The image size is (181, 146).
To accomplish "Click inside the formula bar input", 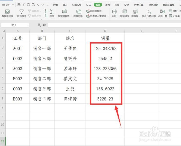I will pos(114,25).
